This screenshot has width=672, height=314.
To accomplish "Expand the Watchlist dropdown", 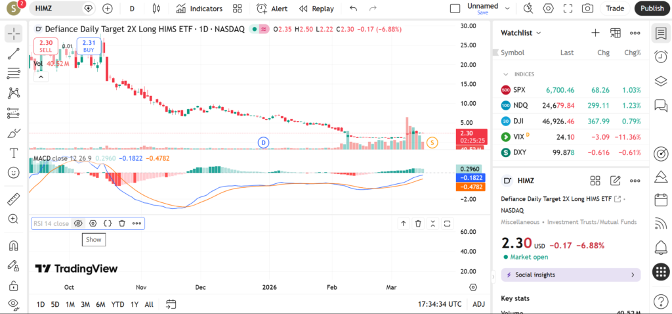I will tap(521, 33).
